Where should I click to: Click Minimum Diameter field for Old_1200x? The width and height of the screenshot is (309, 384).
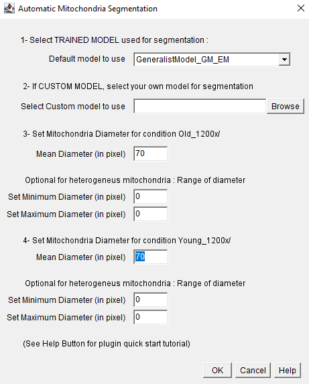click(151, 196)
